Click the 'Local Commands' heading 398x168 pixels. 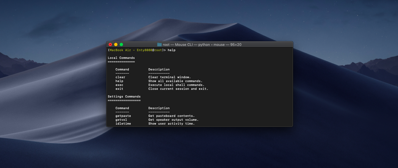click(121, 58)
